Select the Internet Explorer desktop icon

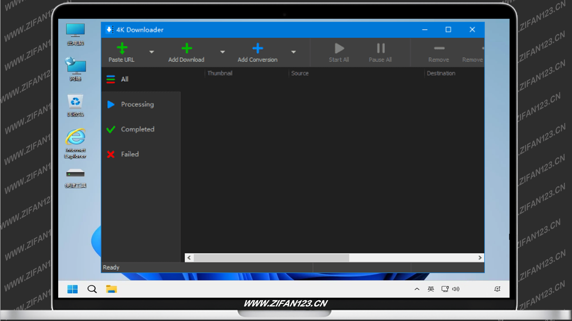(x=75, y=143)
